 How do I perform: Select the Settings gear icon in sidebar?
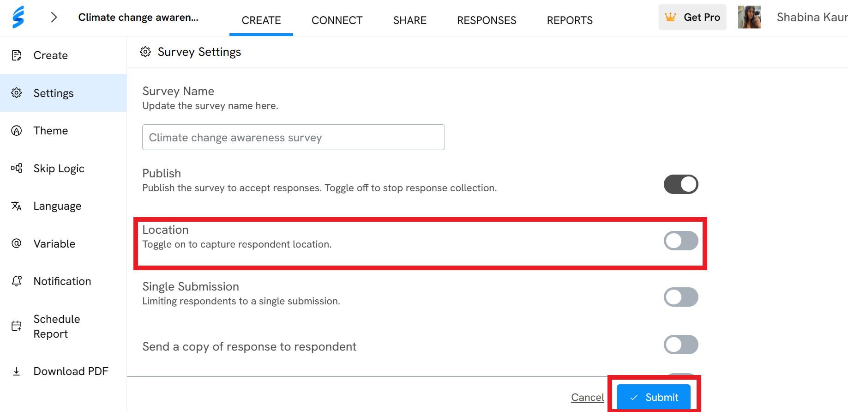pos(17,93)
